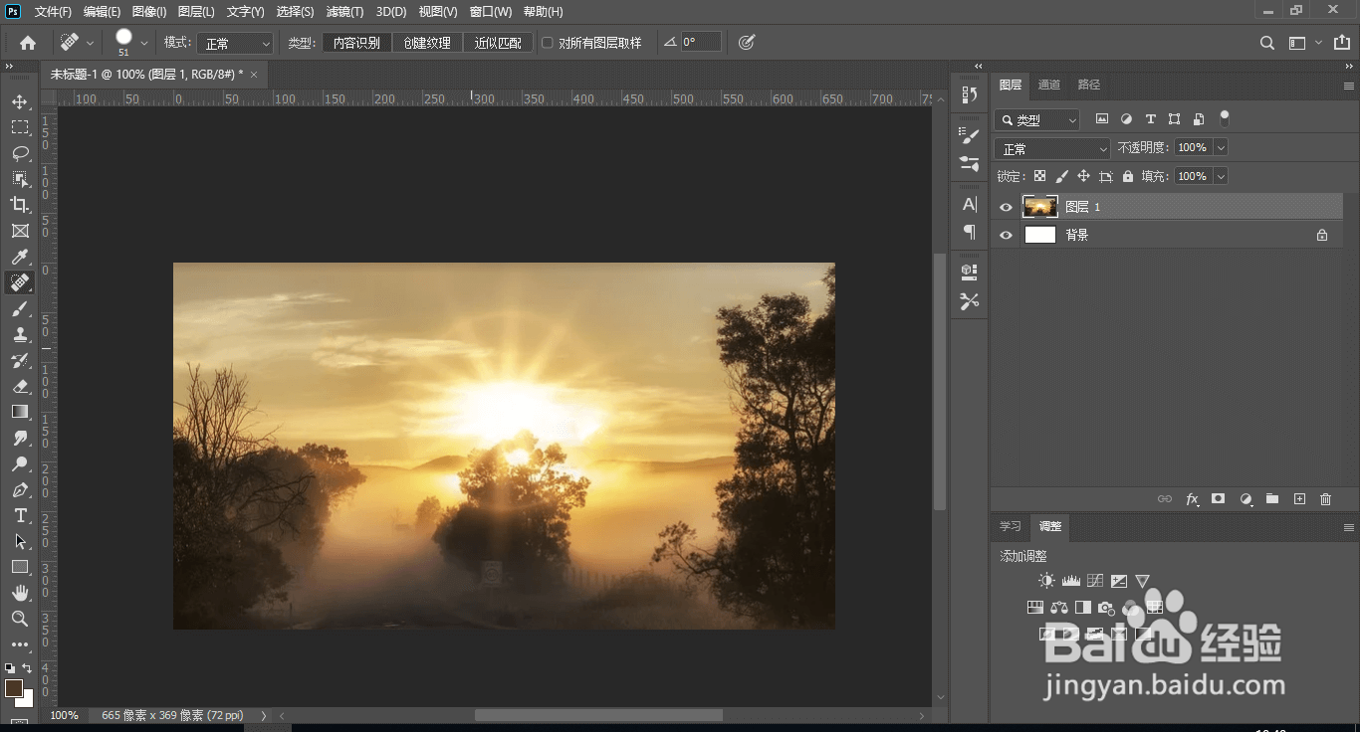
Task: Create a new group folder
Action: point(1271,499)
